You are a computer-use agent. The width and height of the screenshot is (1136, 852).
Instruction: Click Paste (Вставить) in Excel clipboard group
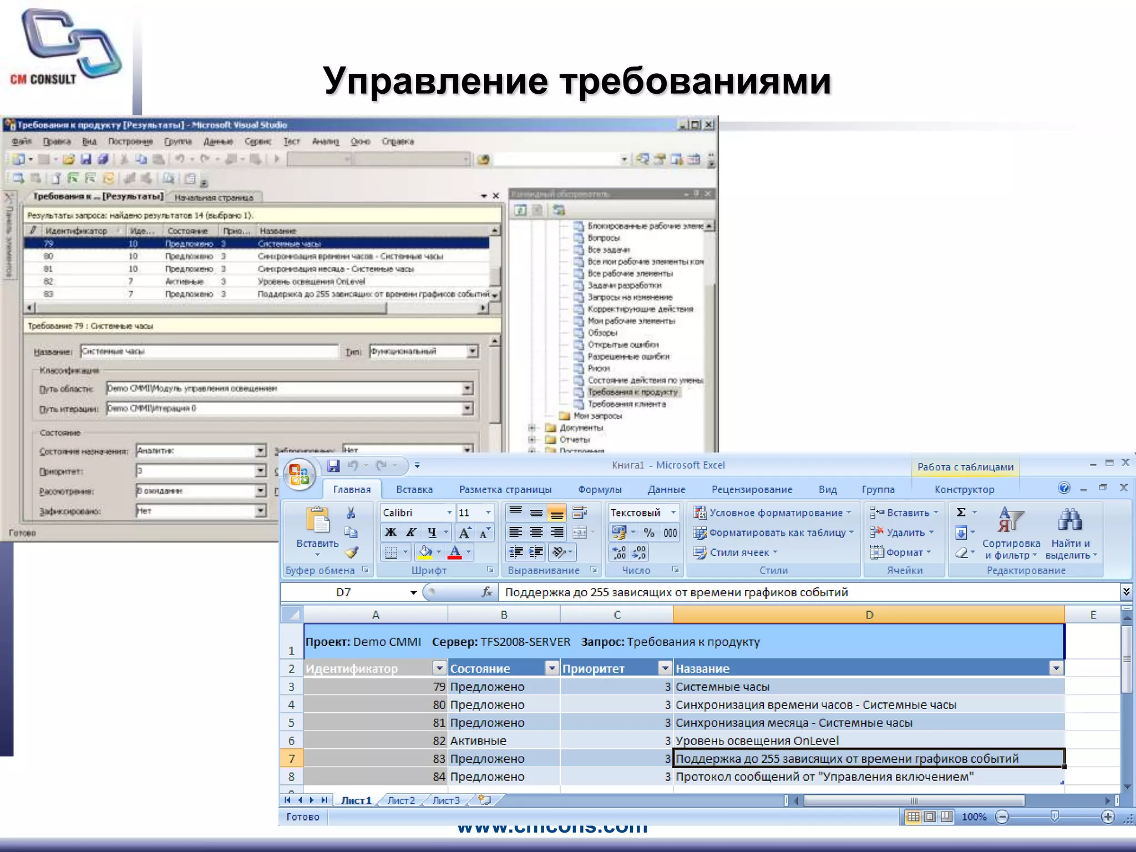tap(317, 531)
